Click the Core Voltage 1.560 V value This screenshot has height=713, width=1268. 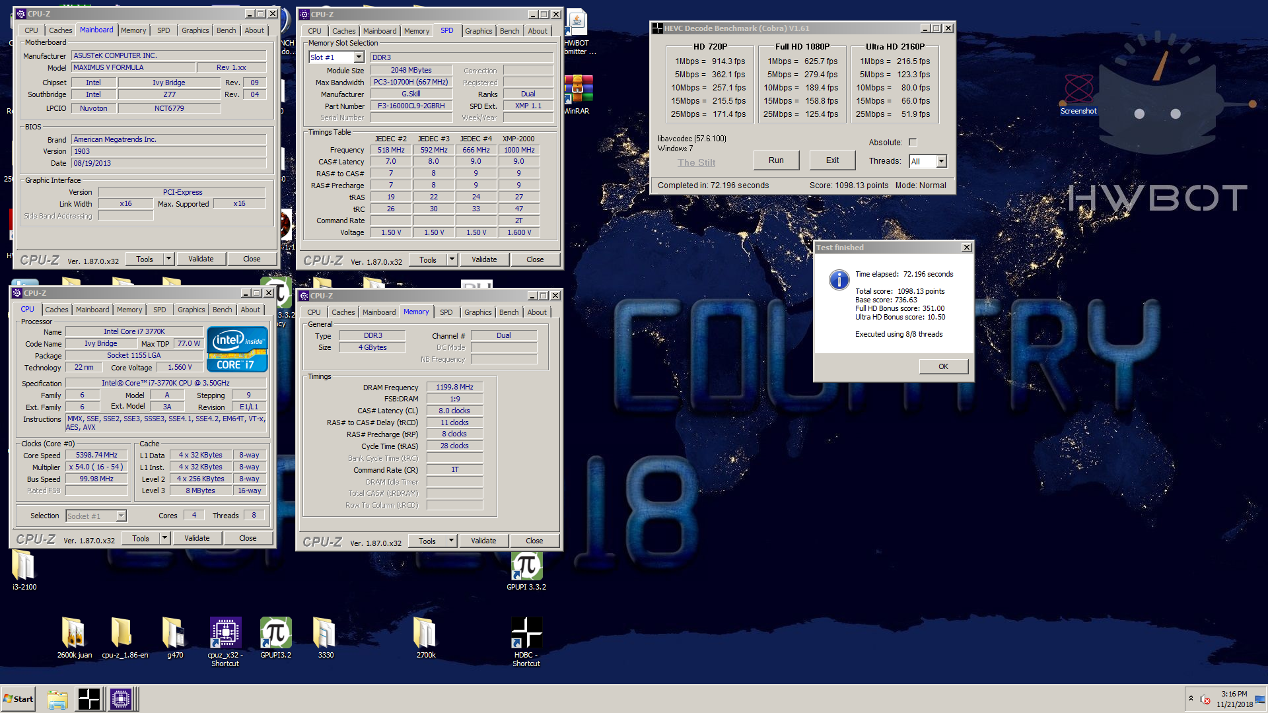click(180, 368)
